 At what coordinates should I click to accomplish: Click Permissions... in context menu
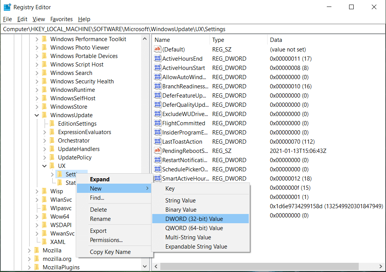click(114, 240)
